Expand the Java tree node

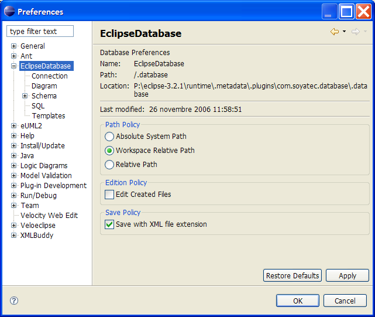click(x=14, y=156)
